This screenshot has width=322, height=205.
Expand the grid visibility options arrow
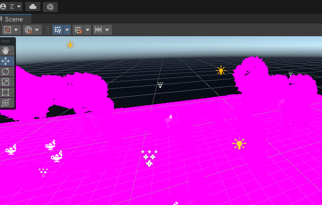(67, 30)
